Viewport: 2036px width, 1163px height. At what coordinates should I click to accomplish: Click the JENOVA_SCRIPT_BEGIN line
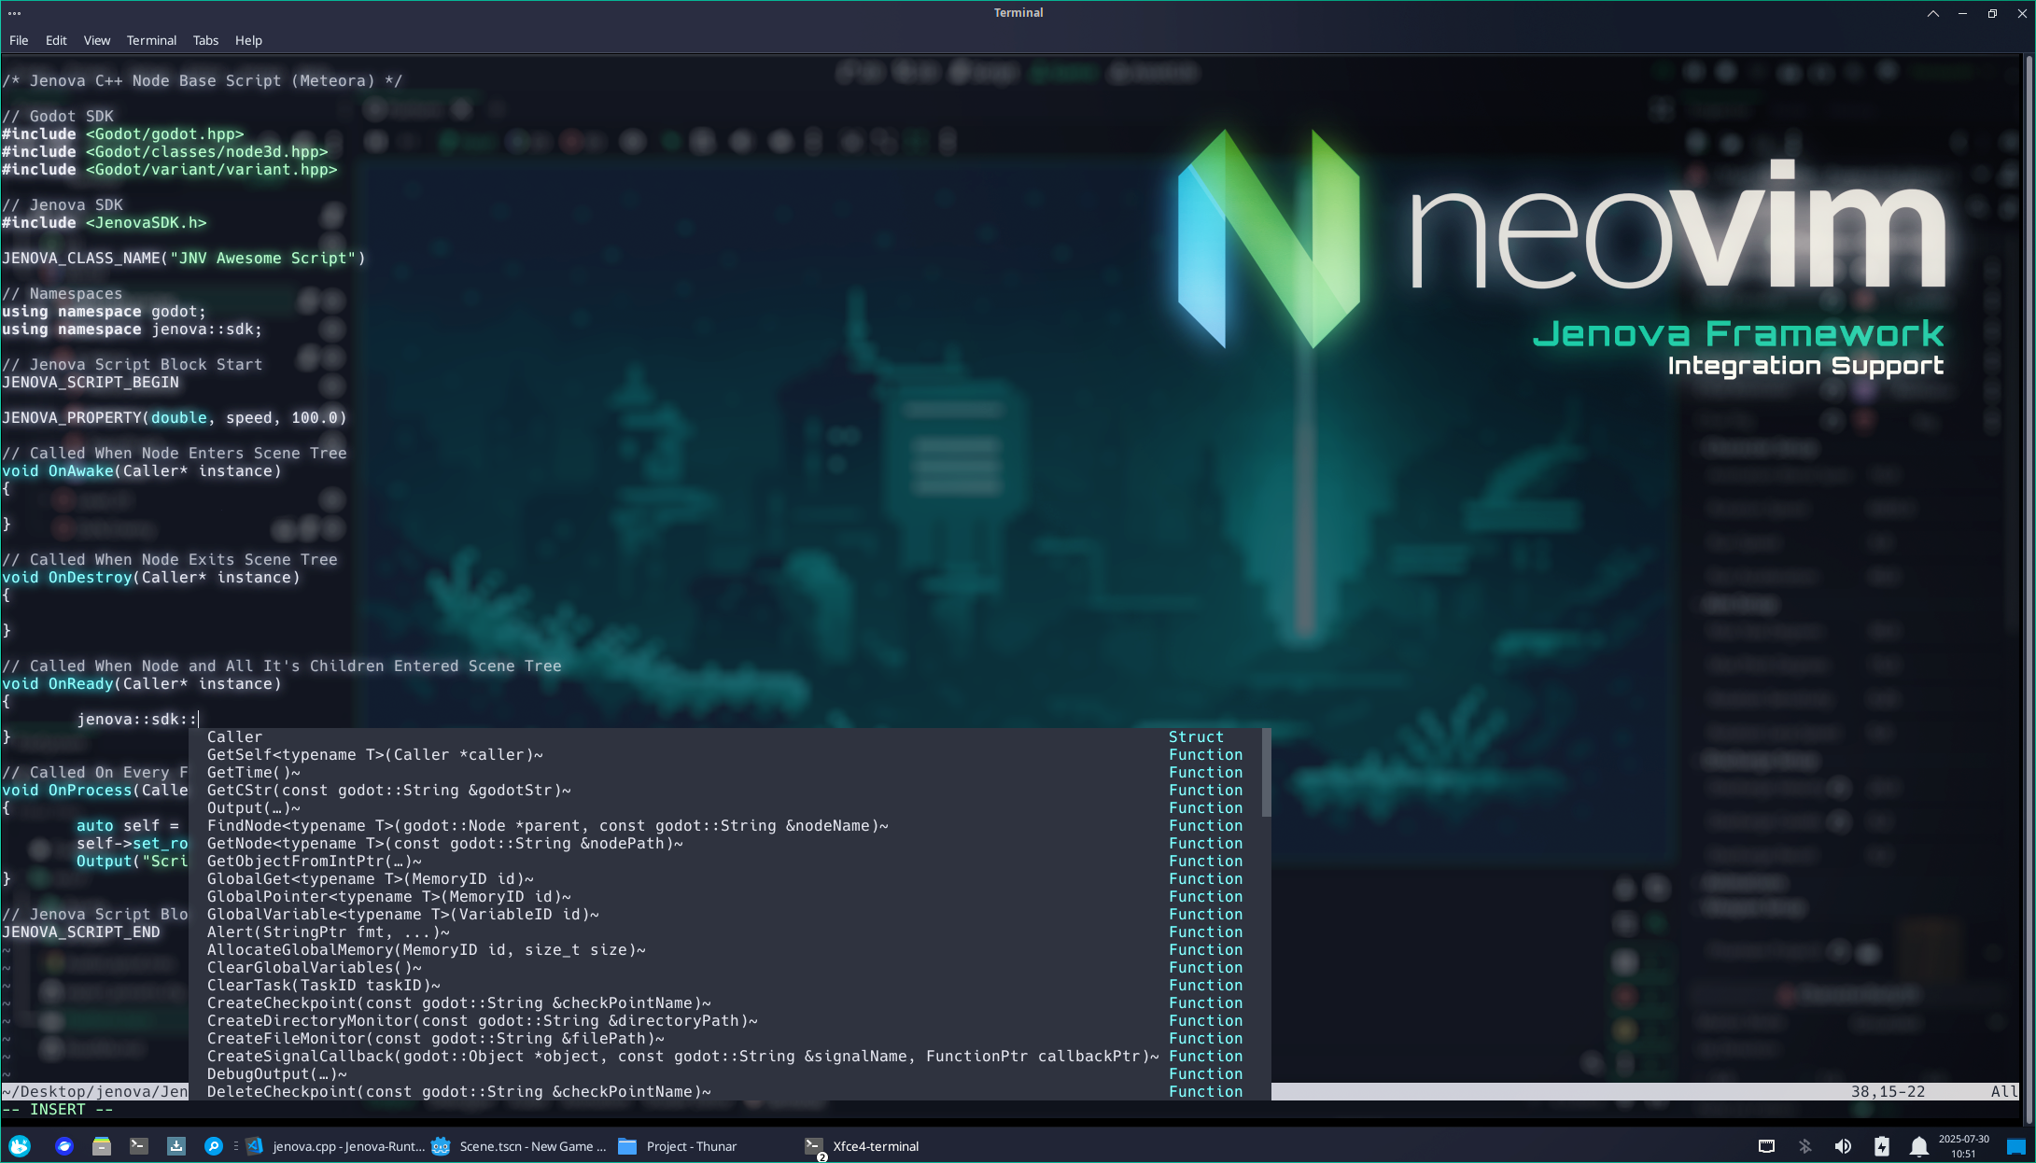click(91, 382)
